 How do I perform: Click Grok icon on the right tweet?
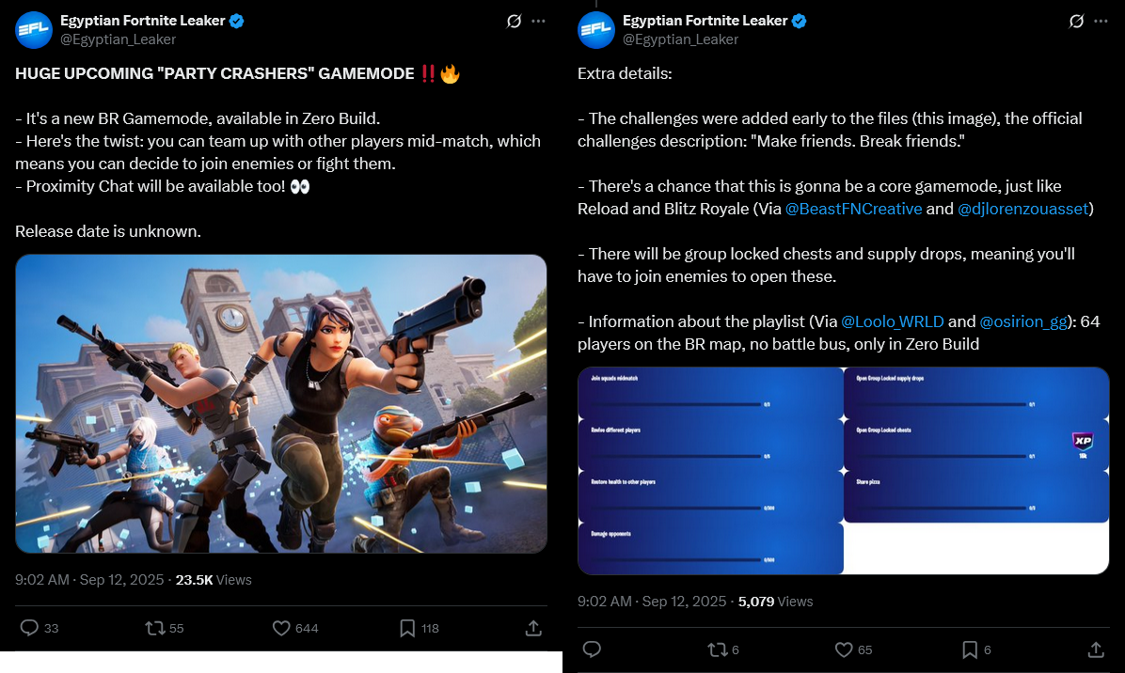pos(1076,22)
